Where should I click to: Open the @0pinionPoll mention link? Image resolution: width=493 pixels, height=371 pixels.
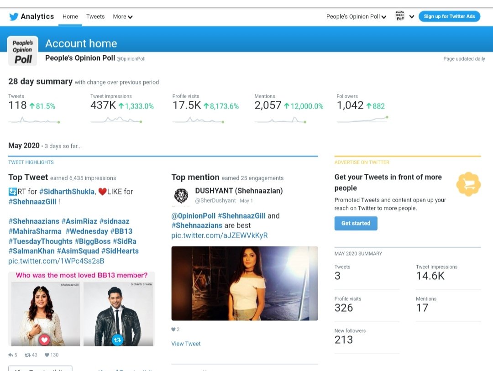click(194, 216)
